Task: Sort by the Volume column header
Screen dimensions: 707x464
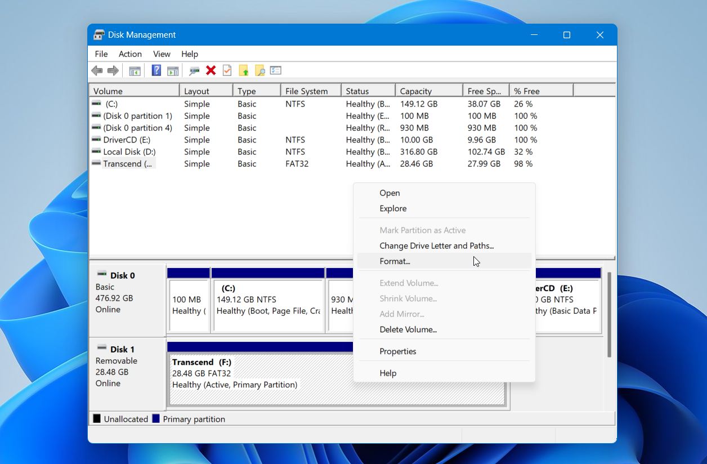Action: coord(135,91)
